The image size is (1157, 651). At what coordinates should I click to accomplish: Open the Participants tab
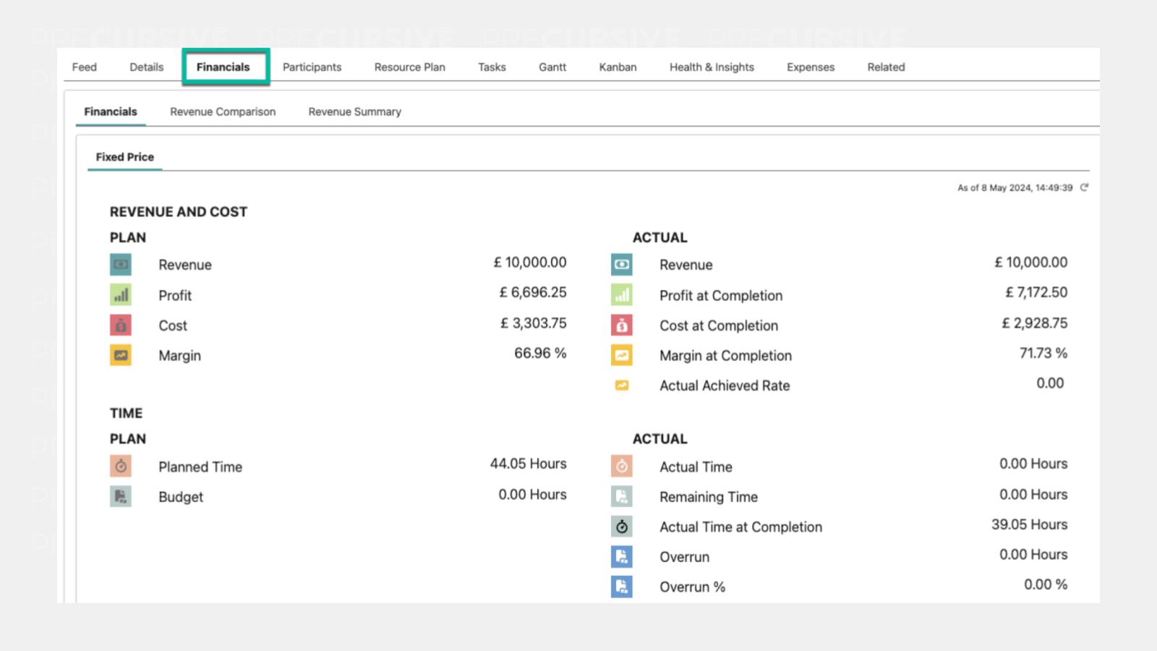click(312, 67)
